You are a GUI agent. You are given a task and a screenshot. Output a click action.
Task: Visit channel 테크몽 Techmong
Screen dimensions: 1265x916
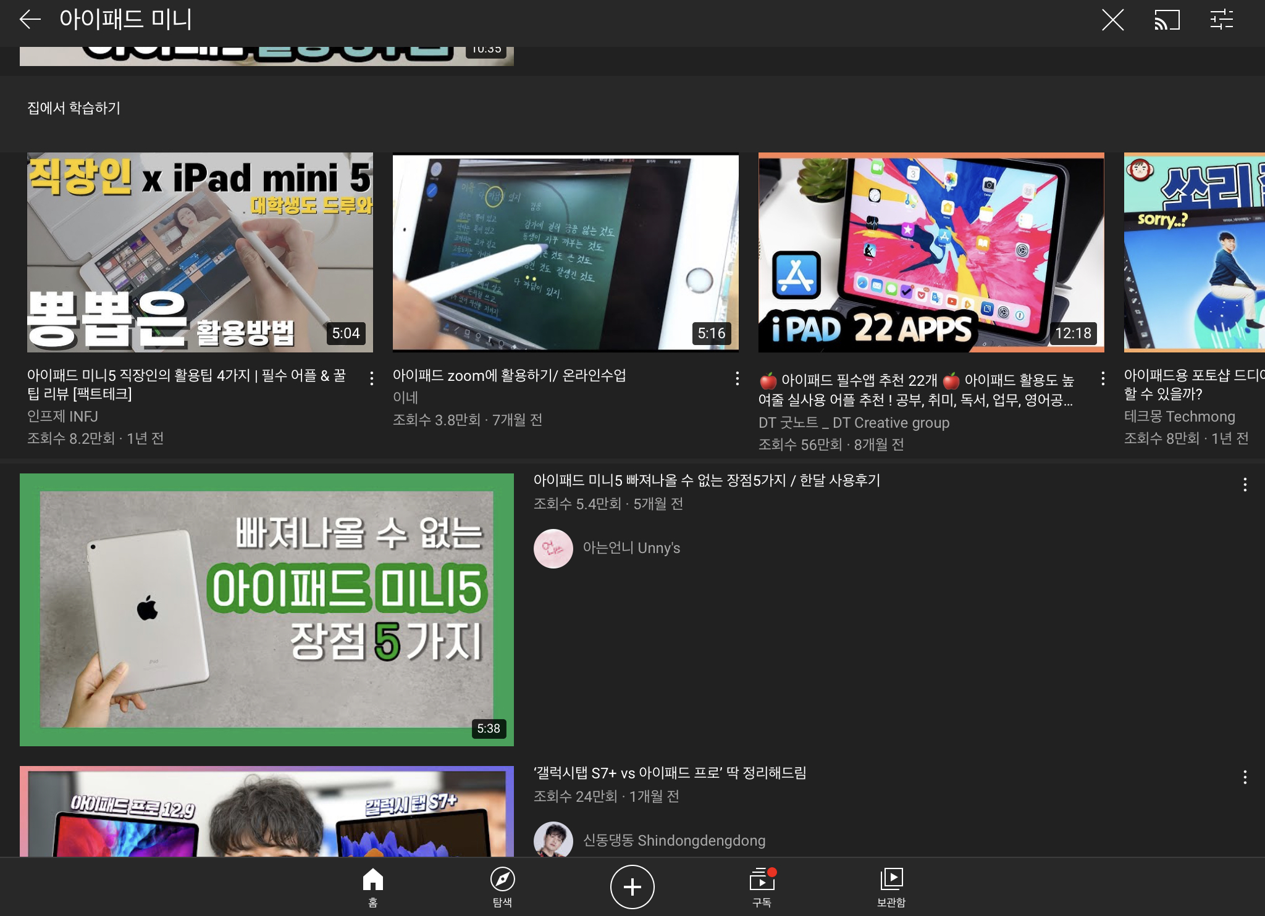(1180, 417)
